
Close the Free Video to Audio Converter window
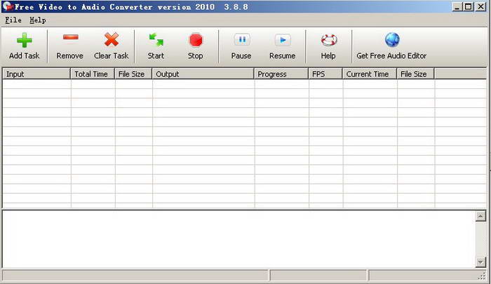(x=480, y=6)
